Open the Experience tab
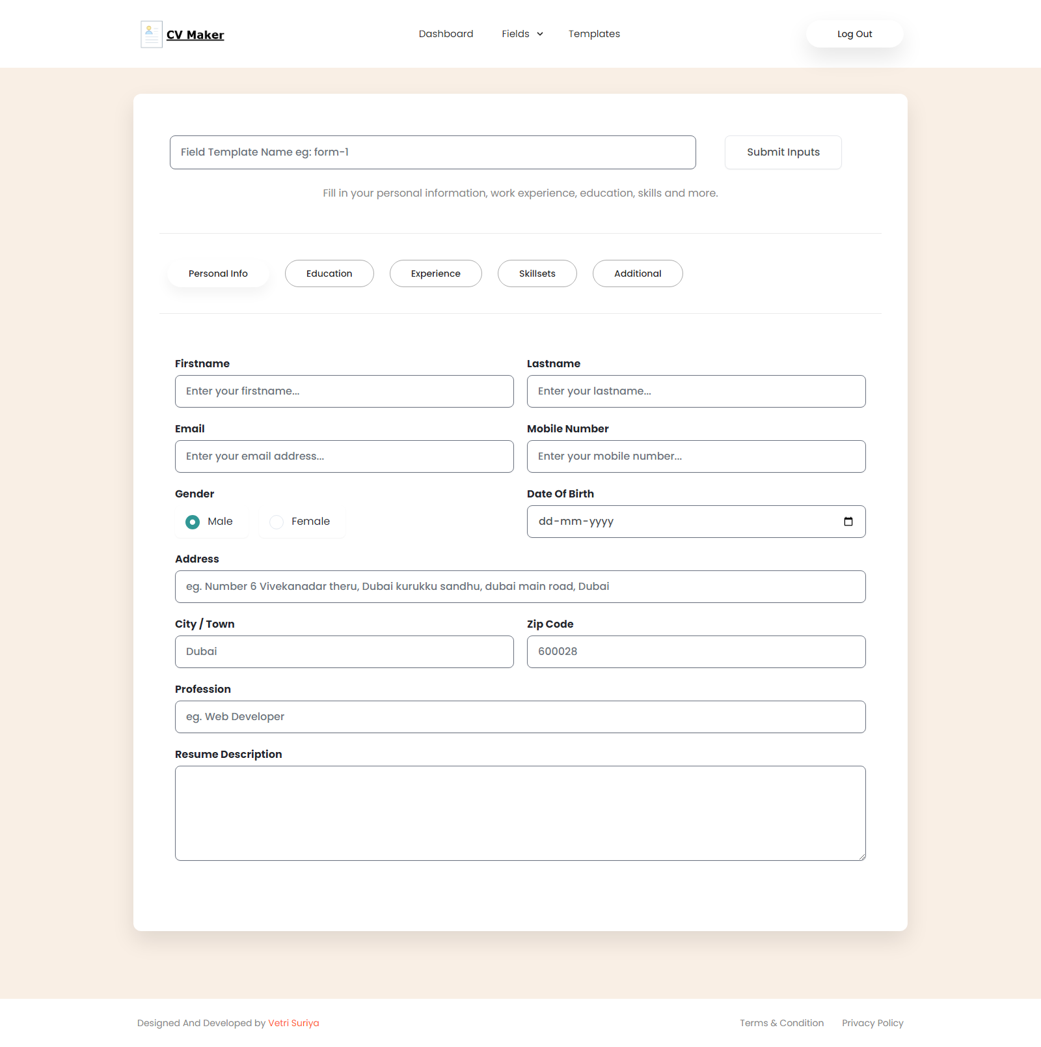 435,273
